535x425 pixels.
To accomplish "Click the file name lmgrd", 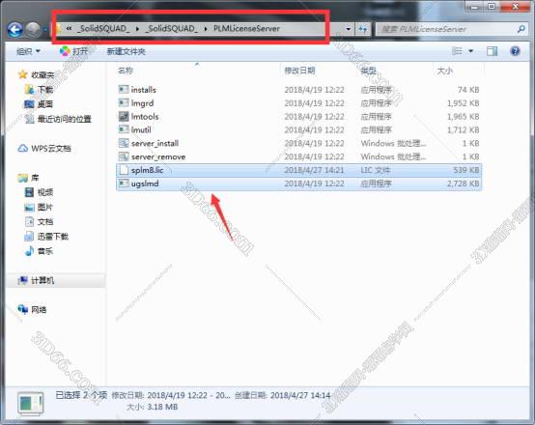I will click(x=142, y=103).
